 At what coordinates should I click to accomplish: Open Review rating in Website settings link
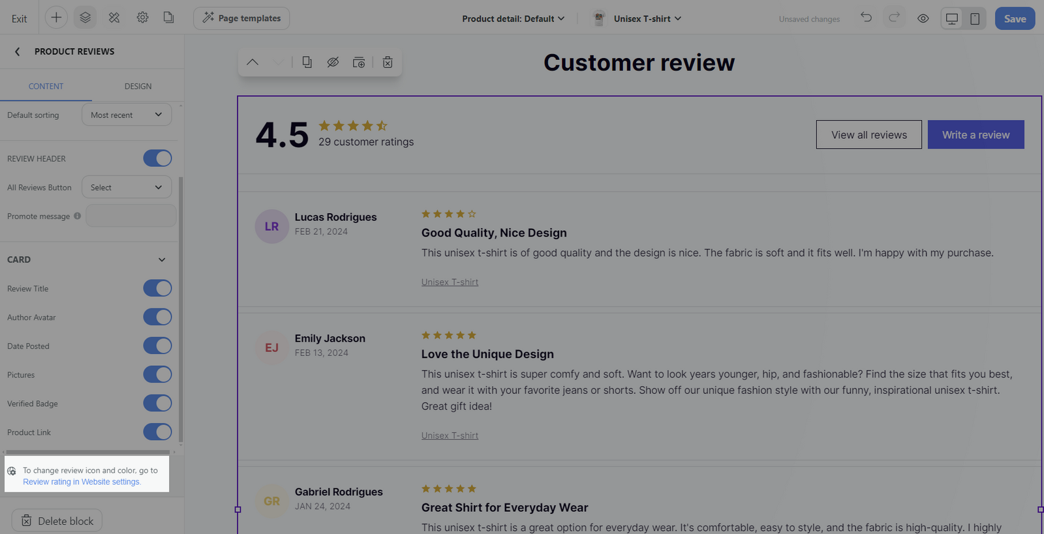click(x=81, y=482)
